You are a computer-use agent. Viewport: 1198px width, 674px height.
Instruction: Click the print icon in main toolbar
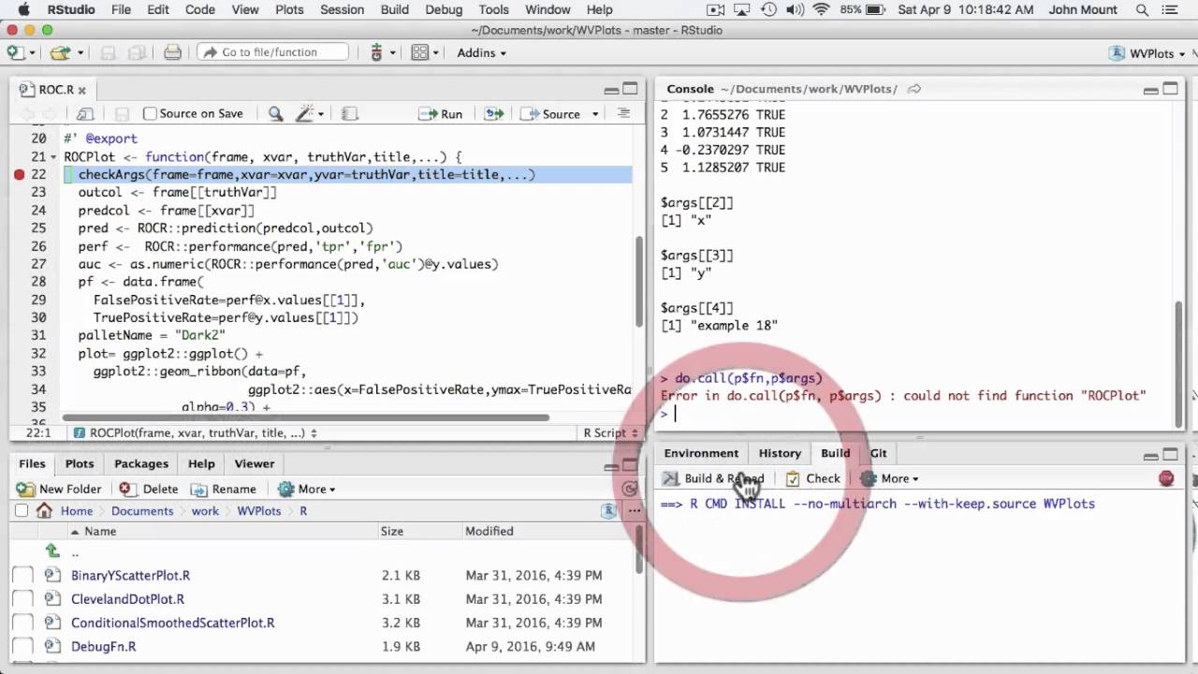(x=172, y=52)
